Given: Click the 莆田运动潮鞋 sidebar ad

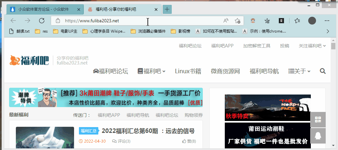Looking at the screenshot, I should 268,135.
